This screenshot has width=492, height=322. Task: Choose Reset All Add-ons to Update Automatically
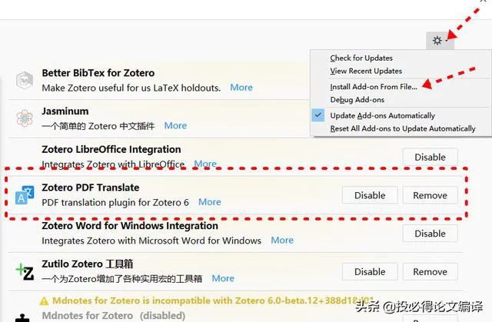403,128
